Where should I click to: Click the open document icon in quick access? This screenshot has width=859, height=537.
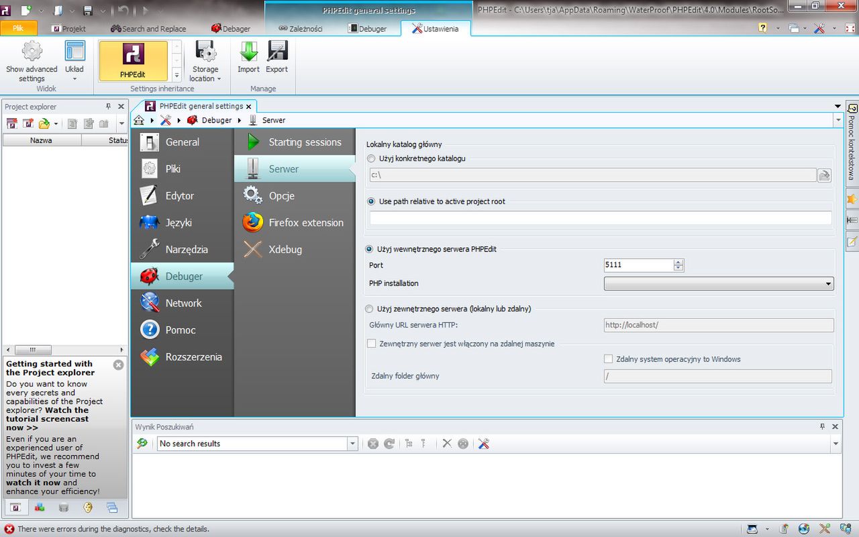[58, 10]
